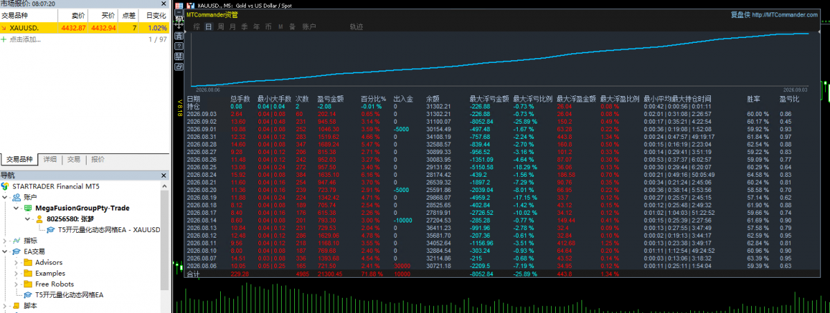Click the 点差 column header
Screen dimensions: 830x313
[x=127, y=15]
